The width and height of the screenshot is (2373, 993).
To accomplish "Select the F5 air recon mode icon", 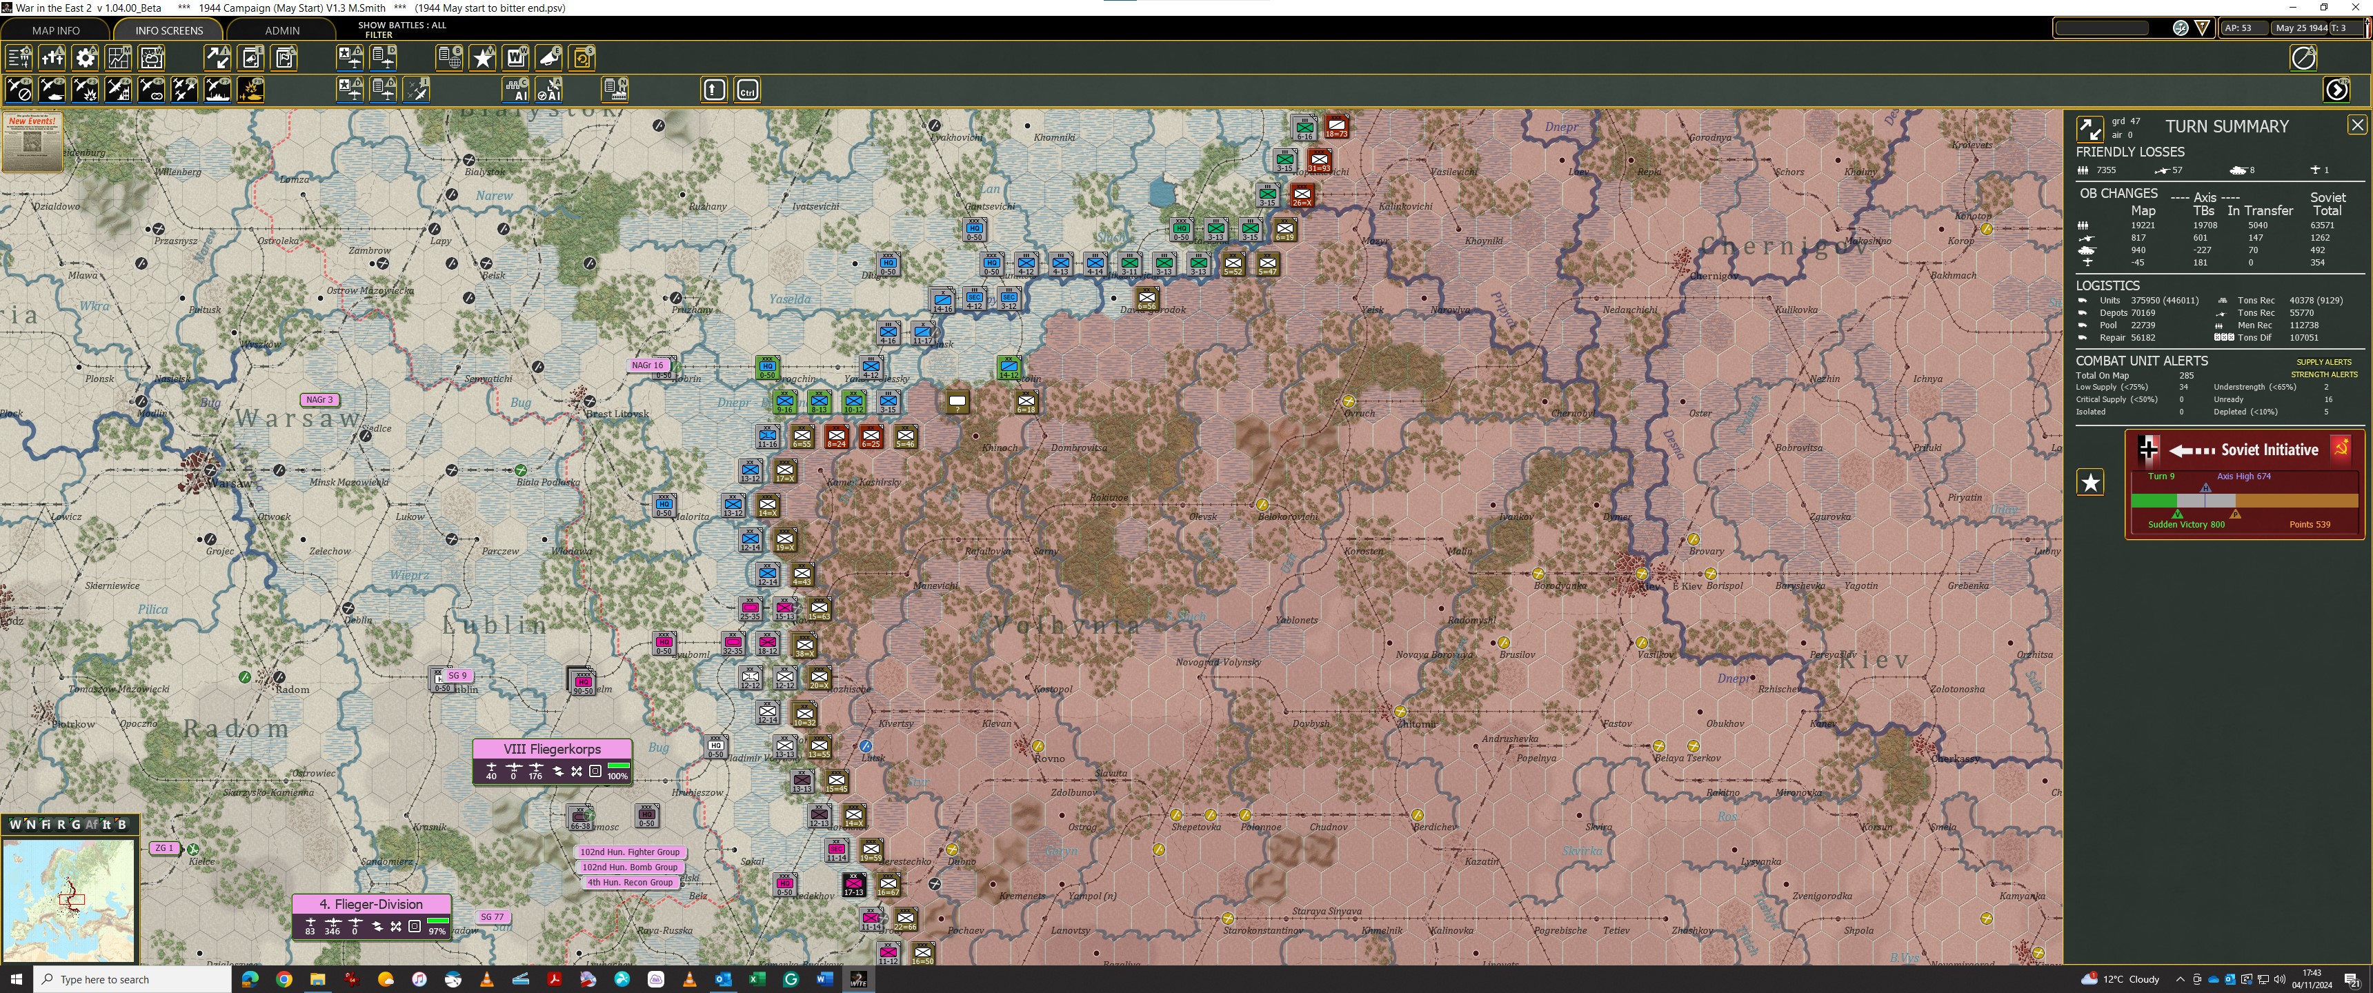I will pyautogui.click(x=152, y=90).
